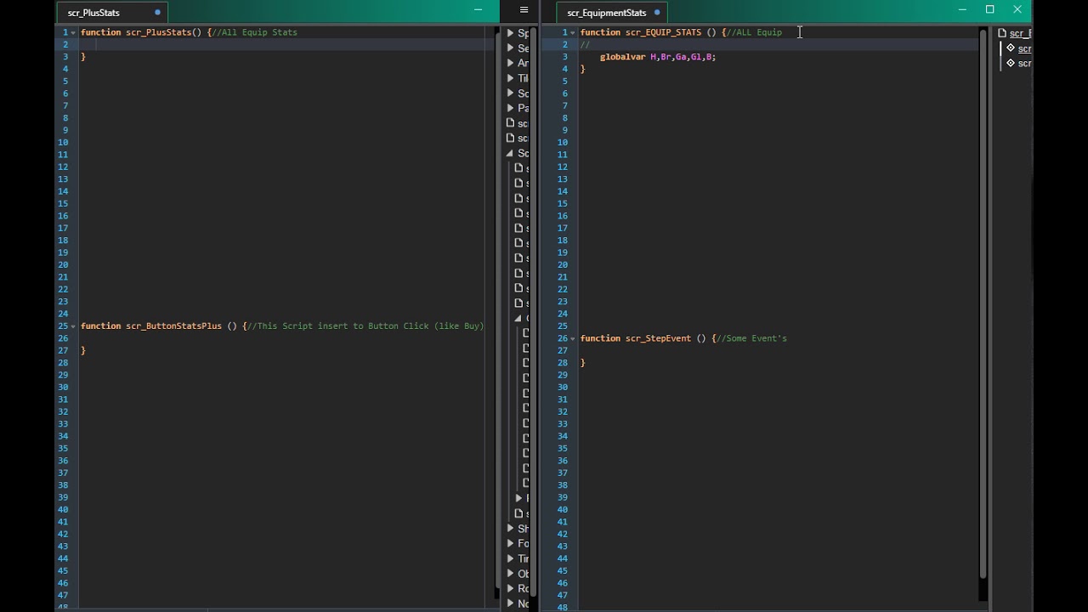The image size is (1088, 612).
Task: Maximize the scr_EquipmentStats window
Action: click(x=989, y=10)
